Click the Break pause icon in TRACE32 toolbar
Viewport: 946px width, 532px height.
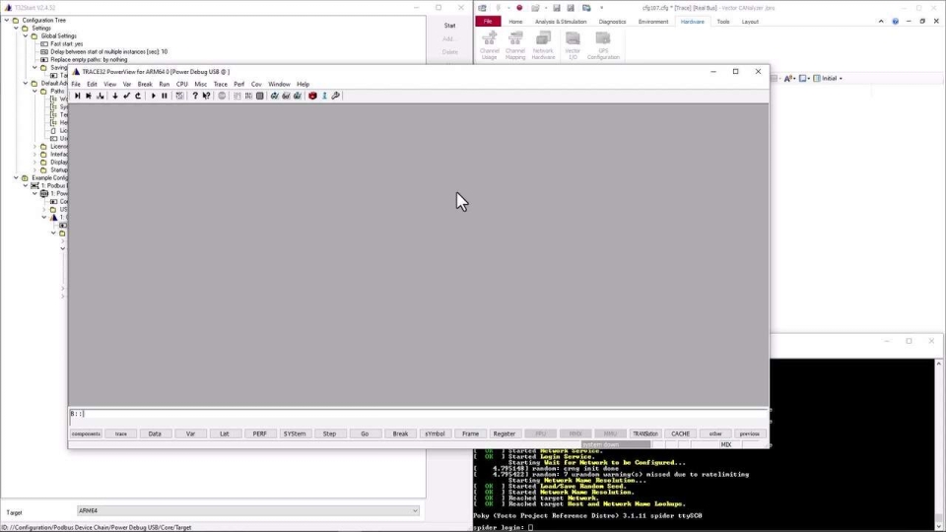(x=165, y=96)
